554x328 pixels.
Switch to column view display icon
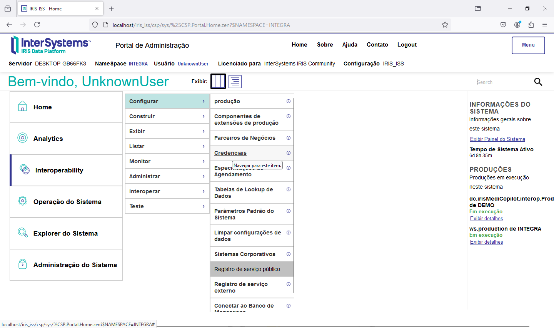click(218, 82)
